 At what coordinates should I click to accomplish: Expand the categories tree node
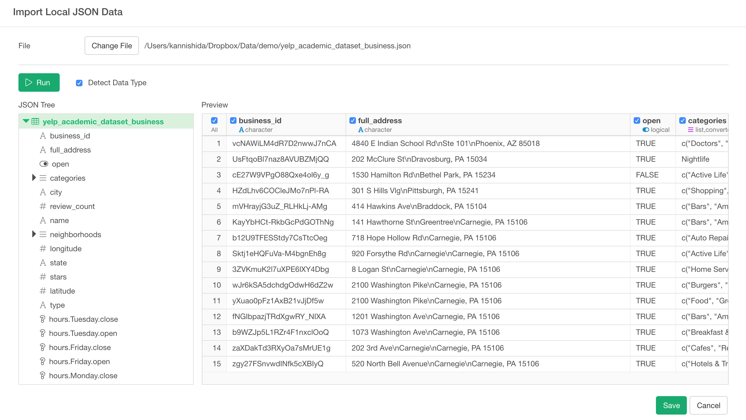click(x=34, y=177)
